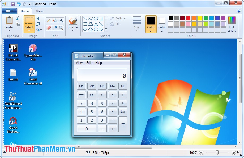Select the Oval shape

96,19
